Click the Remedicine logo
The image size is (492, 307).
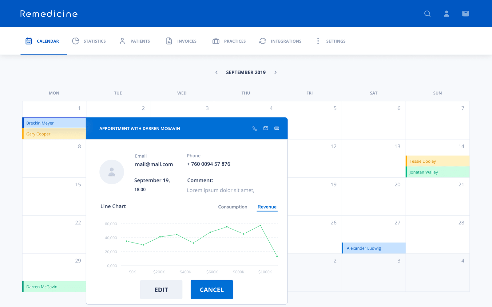49,14
